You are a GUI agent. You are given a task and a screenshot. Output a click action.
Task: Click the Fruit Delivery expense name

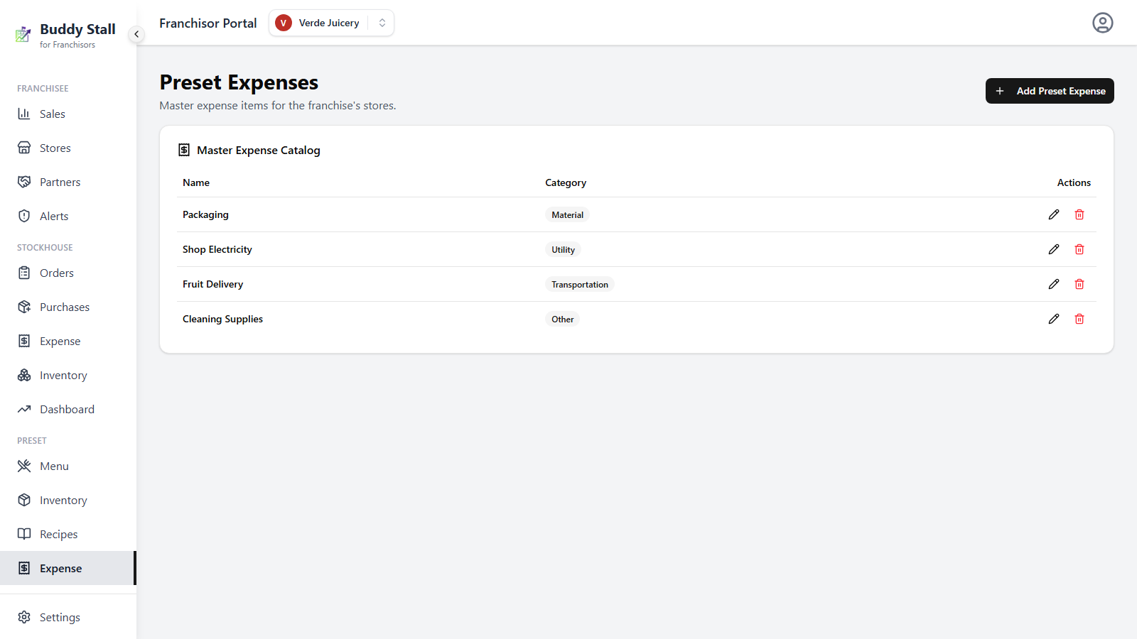point(212,284)
